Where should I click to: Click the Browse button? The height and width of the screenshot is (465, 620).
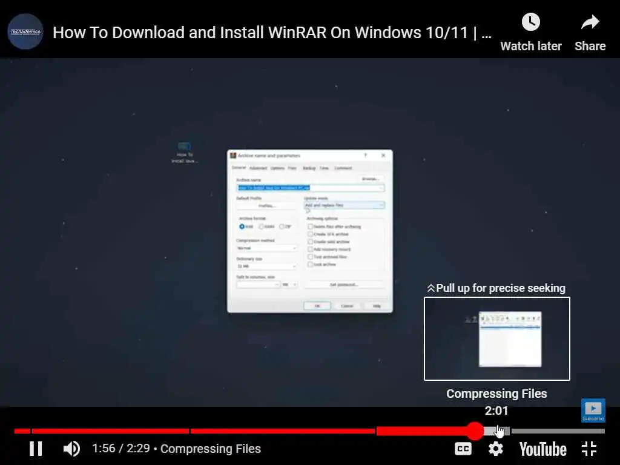371,179
